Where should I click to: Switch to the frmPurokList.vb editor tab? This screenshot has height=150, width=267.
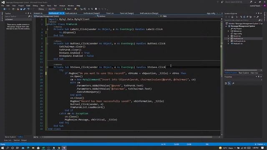tap(71, 13)
